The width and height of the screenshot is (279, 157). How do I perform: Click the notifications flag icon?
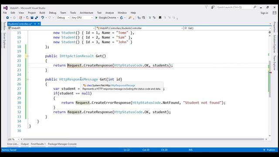tap(206, 7)
